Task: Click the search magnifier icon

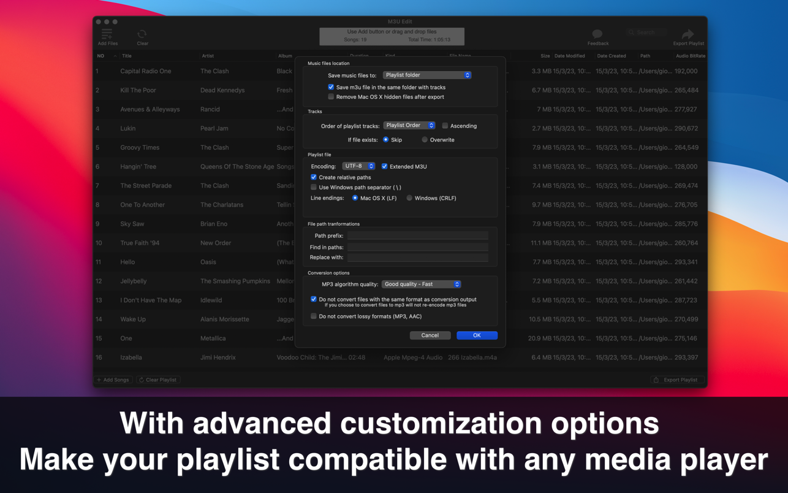Action: click(x=631, y=32)
